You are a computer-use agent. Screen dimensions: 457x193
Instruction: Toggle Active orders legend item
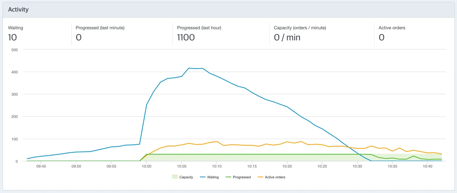tap(271, 177)
